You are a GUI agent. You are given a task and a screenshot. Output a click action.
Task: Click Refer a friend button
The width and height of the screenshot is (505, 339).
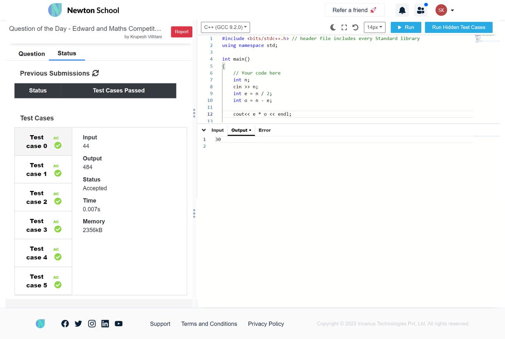355,10
